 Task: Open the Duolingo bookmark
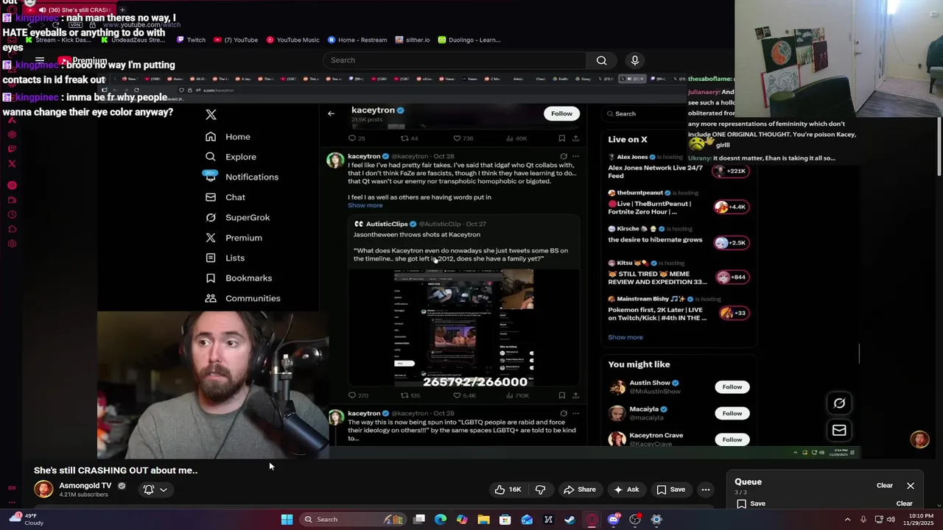[469, 40]
